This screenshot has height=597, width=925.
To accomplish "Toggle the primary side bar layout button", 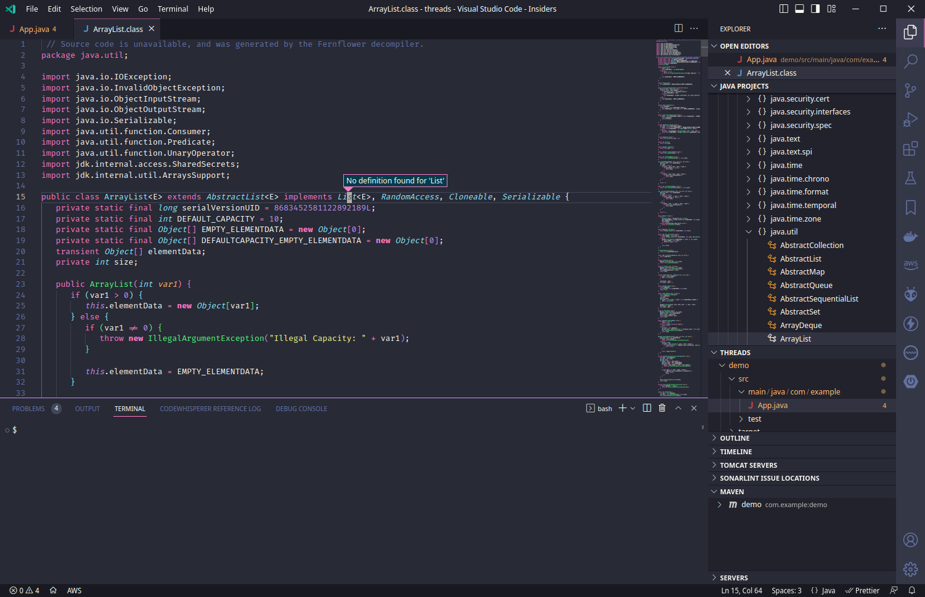I will pyautogui.click(x=784, y=9).
